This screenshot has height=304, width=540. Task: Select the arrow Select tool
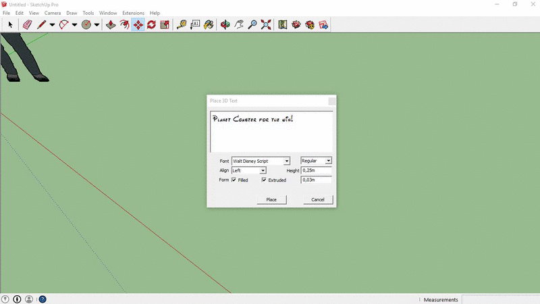click(x=10, y=24)
